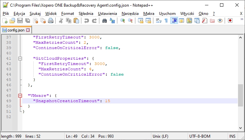Click the Undo arrow icon

click(x=87, y=21)
